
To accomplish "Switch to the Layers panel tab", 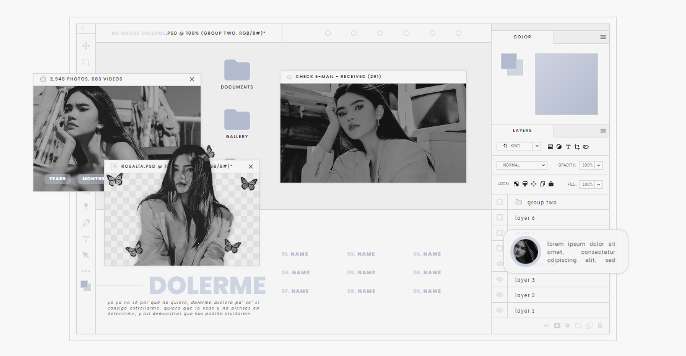I will tap(523, 131).
